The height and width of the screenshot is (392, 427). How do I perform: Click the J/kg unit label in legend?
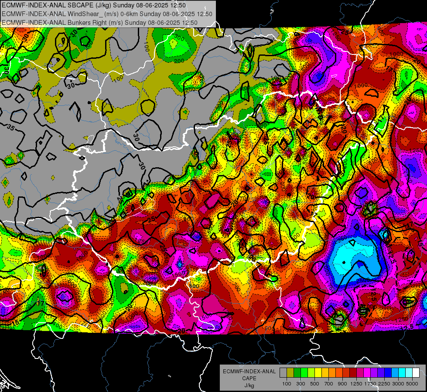click(x=249, y=385)
